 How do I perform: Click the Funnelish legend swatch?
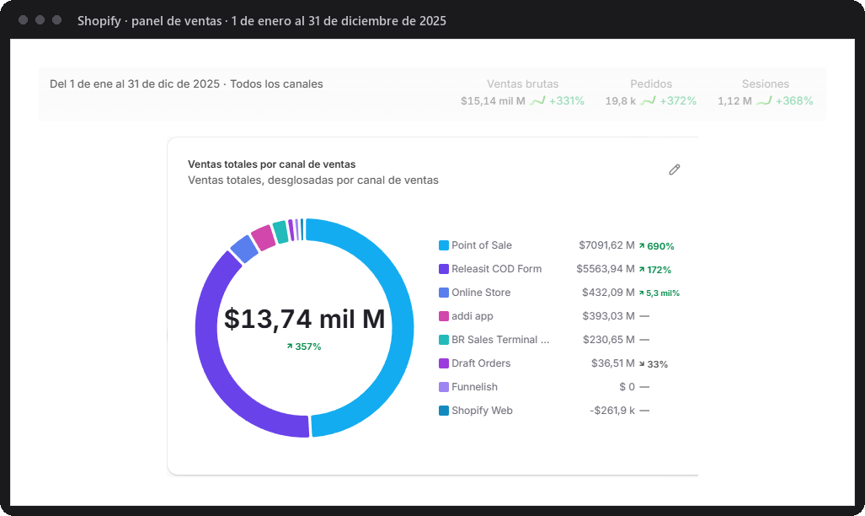coord(444,387)
